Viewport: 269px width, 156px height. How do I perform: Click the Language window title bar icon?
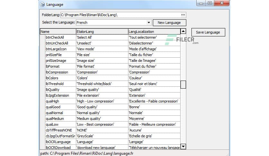[42, 5]
